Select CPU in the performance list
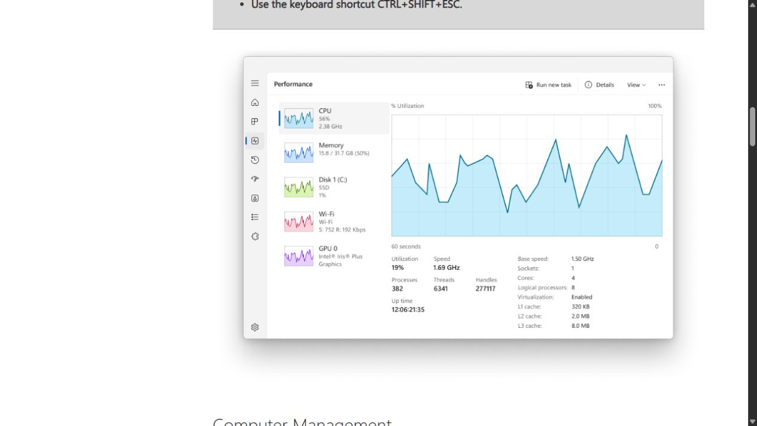The image size is (757, 426). coord(334,118)
